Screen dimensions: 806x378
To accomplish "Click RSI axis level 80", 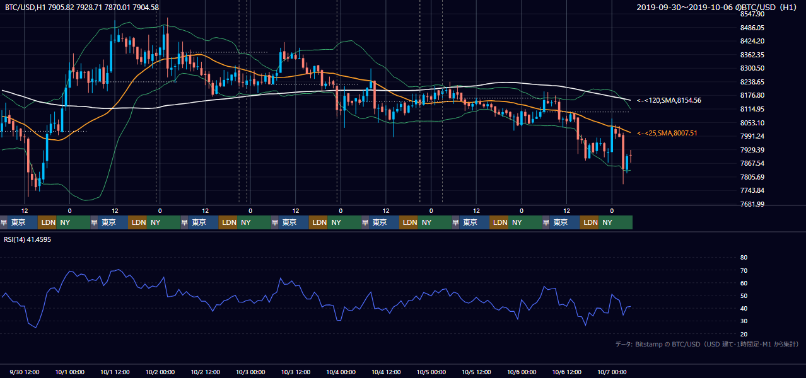I will point(744,258).
